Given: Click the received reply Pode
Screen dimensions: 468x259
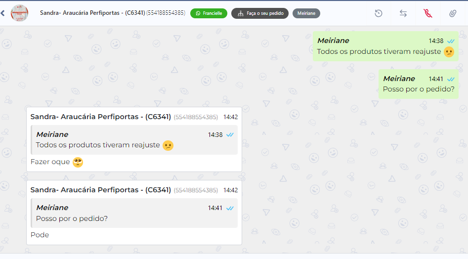Looking at the screenshot, I should [x=40, y=235].
